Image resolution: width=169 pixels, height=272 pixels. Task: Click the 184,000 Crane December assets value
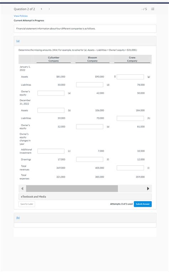click(140, 110)
